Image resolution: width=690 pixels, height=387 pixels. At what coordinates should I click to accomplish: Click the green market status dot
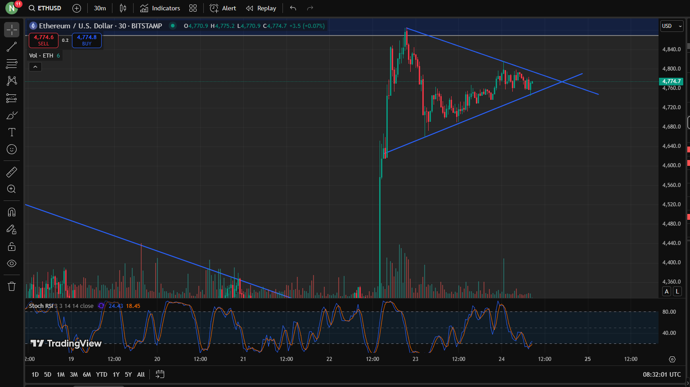pos(172,26)
